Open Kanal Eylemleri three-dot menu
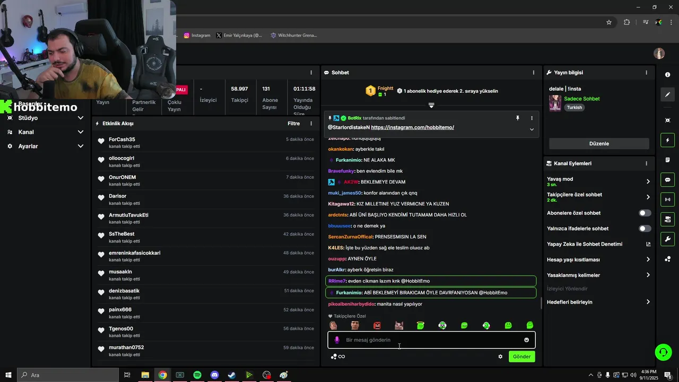Viewport: 679px width, 382px height. coord(646,163)
